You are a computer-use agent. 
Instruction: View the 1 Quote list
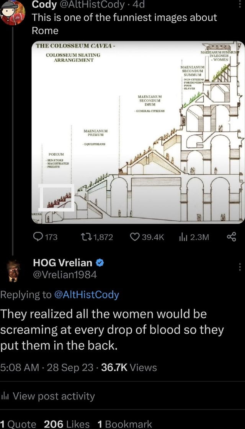pos(18,424)
